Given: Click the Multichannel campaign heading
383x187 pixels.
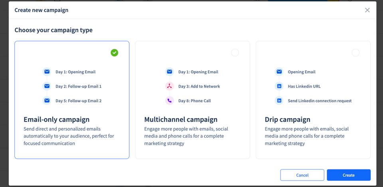Looking at the screenshot, I should (x=181, y=119).
